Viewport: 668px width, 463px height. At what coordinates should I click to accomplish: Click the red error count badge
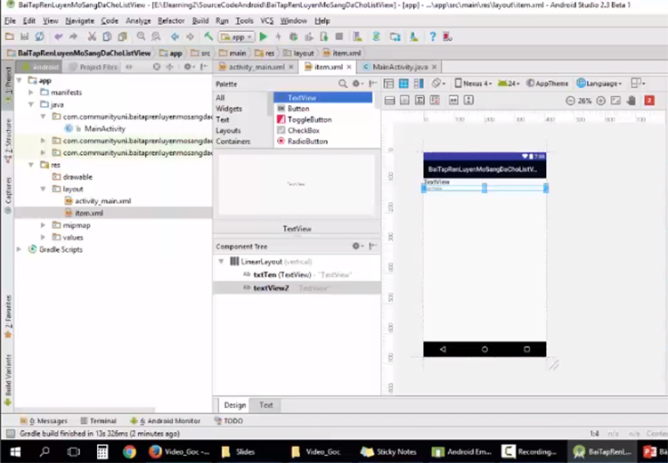click(649, 101)
